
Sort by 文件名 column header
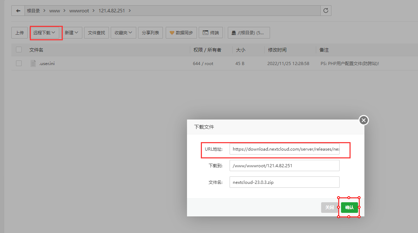(36, 50)
